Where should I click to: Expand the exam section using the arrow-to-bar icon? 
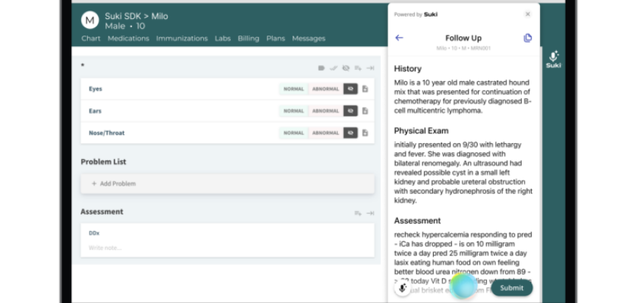(x=370, y=67)
